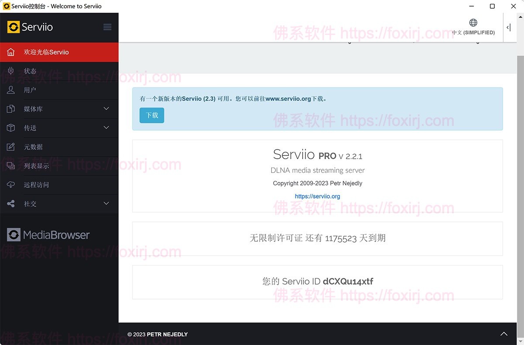
Task: Open the https://serviio.org link
Action: [x=317, y=196]
